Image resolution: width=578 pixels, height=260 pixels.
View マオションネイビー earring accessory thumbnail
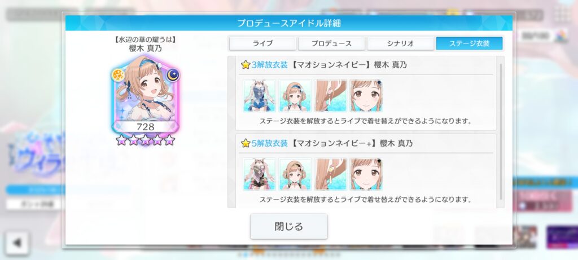tap(331, 95)
